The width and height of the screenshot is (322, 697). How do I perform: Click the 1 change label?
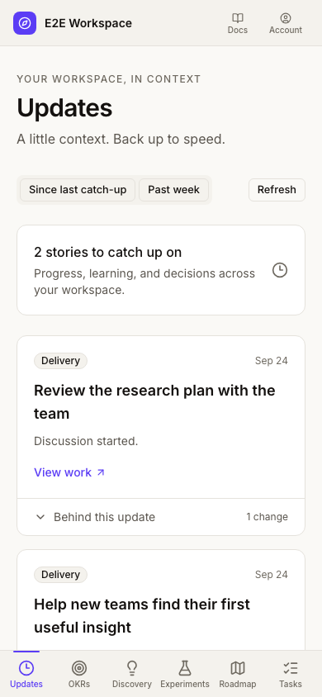tap(267, 517)
